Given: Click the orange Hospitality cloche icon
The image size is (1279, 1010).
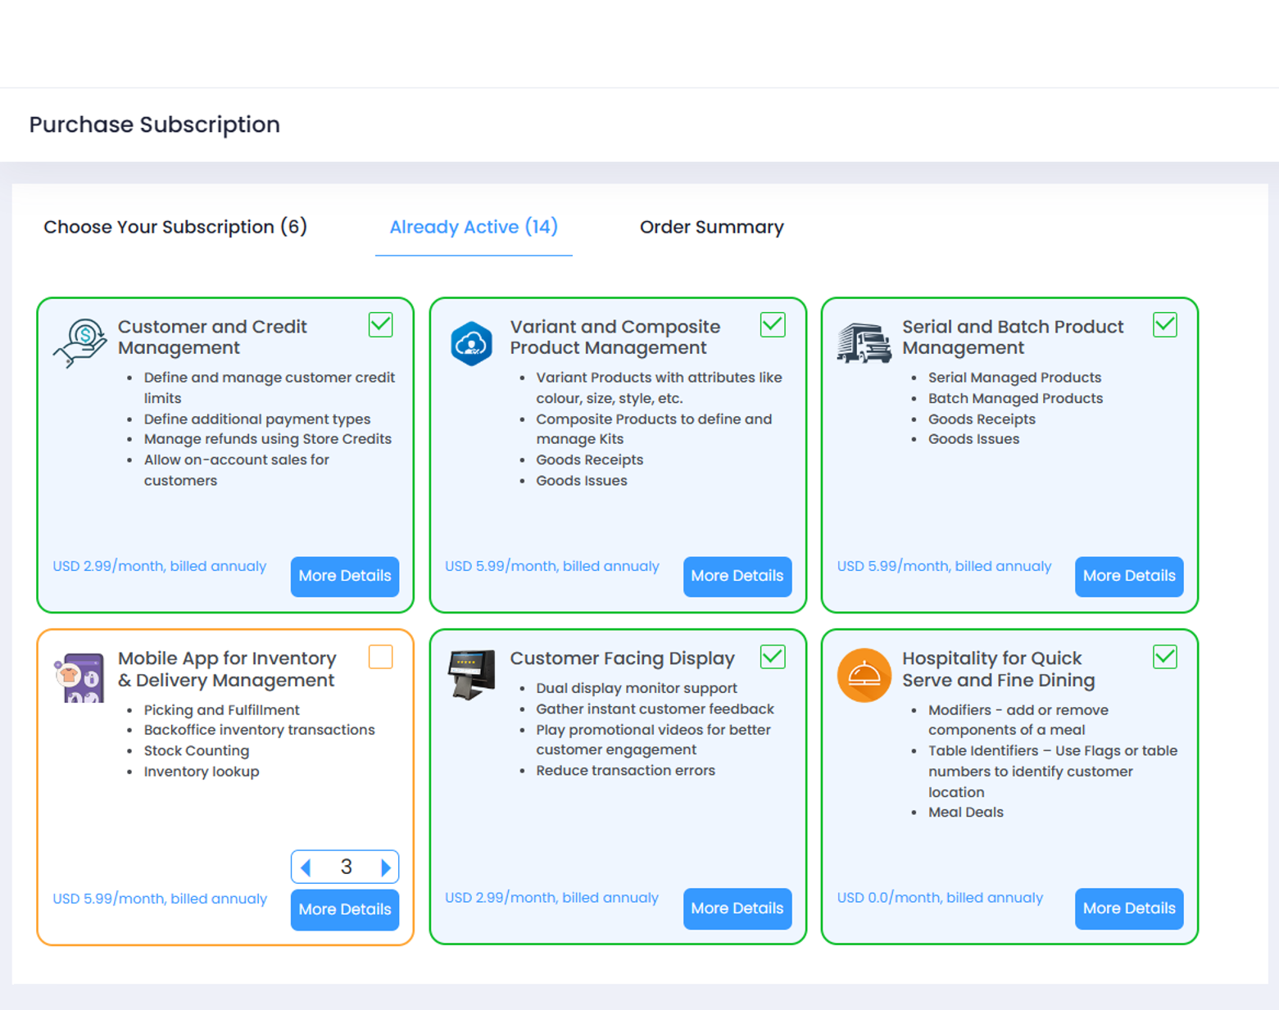Looking at the screenshot, I should (864, 675).
